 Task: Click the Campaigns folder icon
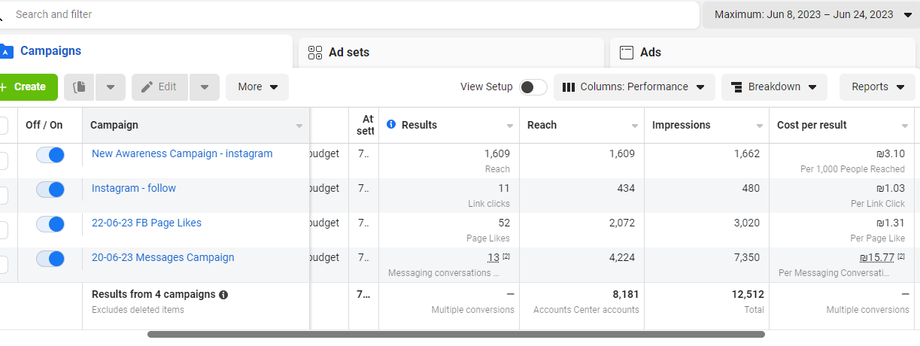(7, 51)
